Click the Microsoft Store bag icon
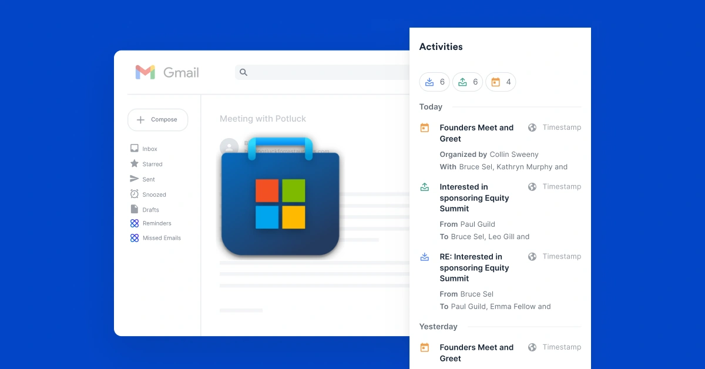Viewport: 705px width, 369px height. 280,197
